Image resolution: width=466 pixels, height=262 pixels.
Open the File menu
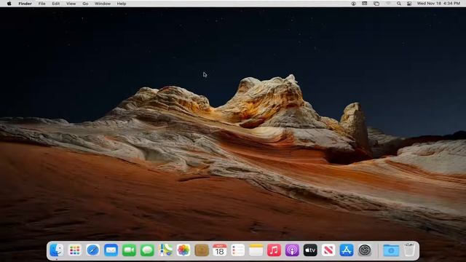42,4
